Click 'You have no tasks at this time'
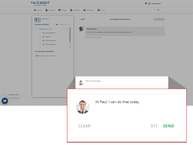 coord(48,56)
